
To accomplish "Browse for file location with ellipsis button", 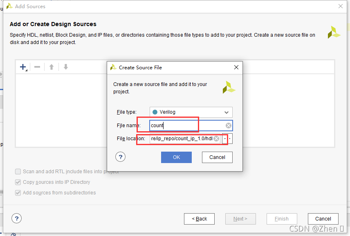I will 227,139.
